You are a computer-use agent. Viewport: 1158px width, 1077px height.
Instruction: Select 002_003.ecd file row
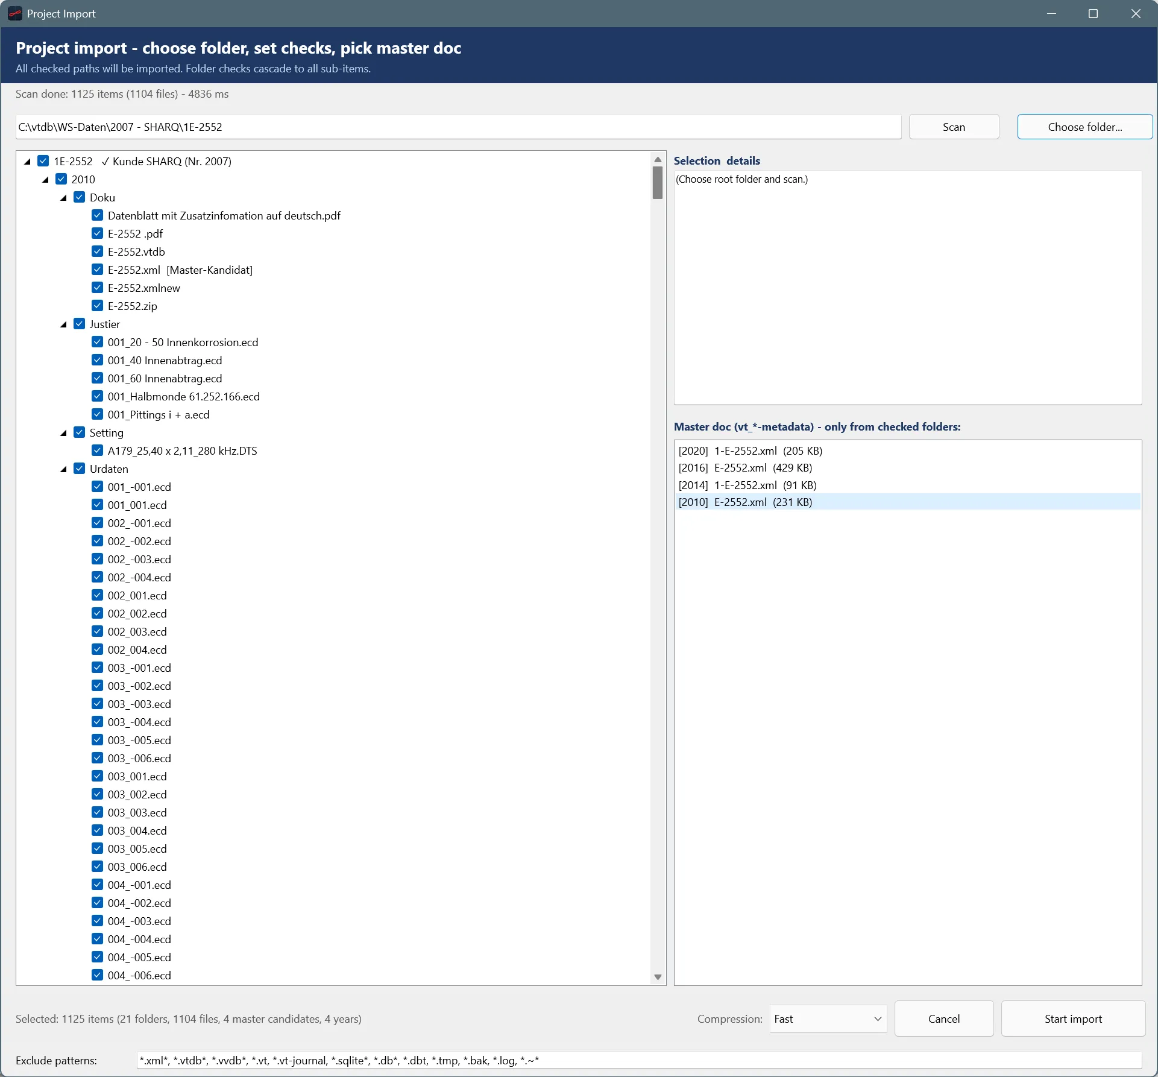coord(137,631)
